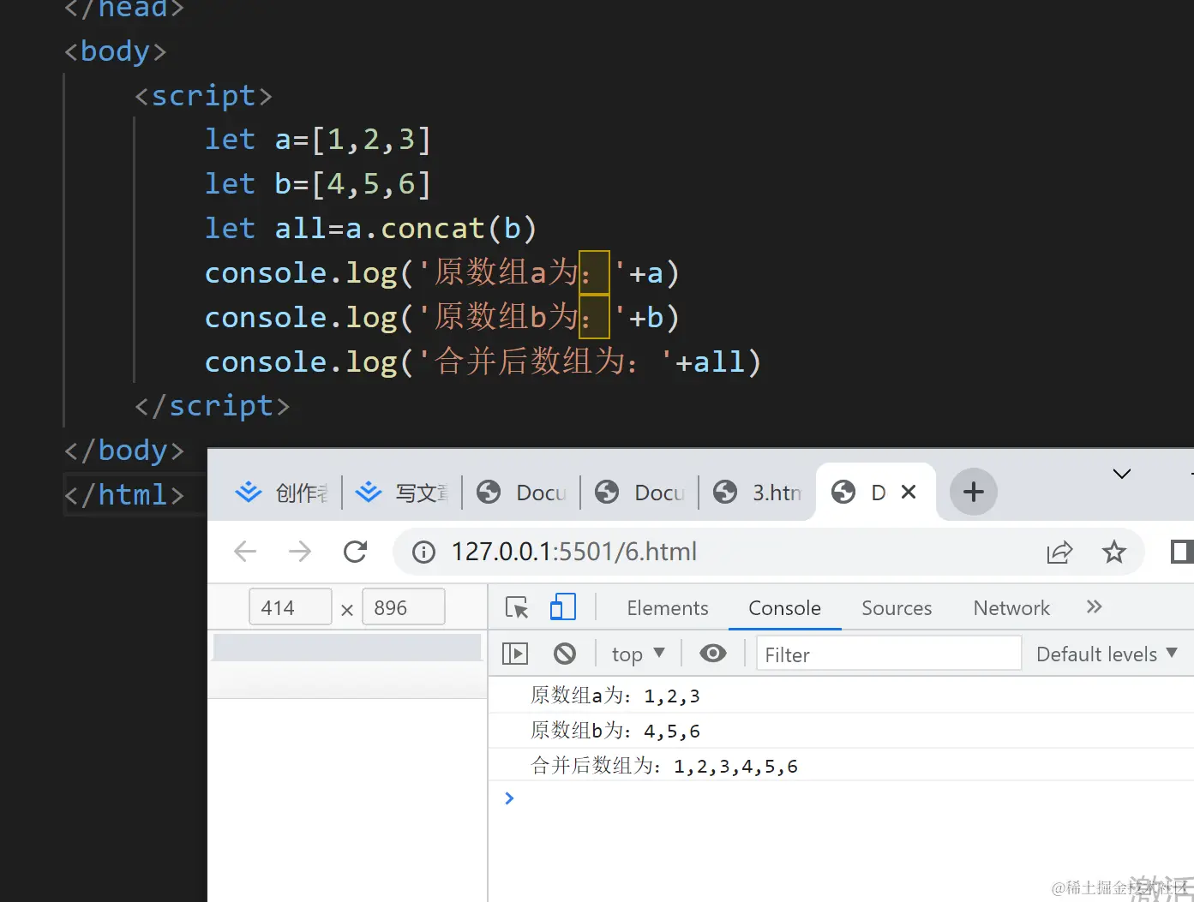Open the tab search chevron

pyautogui.click(x=1121, y=474)
